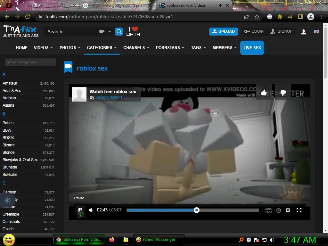Click in the site Search field

pos(71,32)
